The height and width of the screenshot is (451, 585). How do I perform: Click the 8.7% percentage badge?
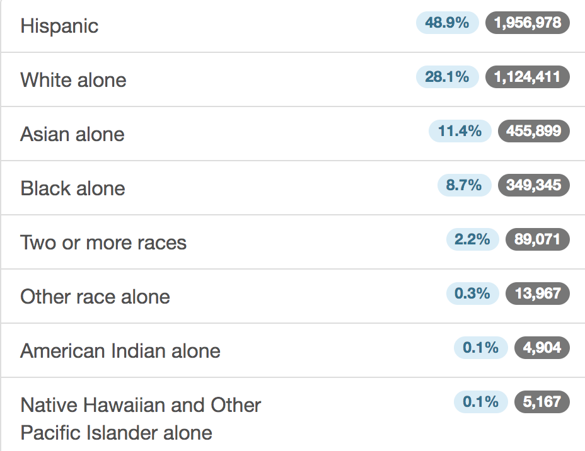coord(464,185)
